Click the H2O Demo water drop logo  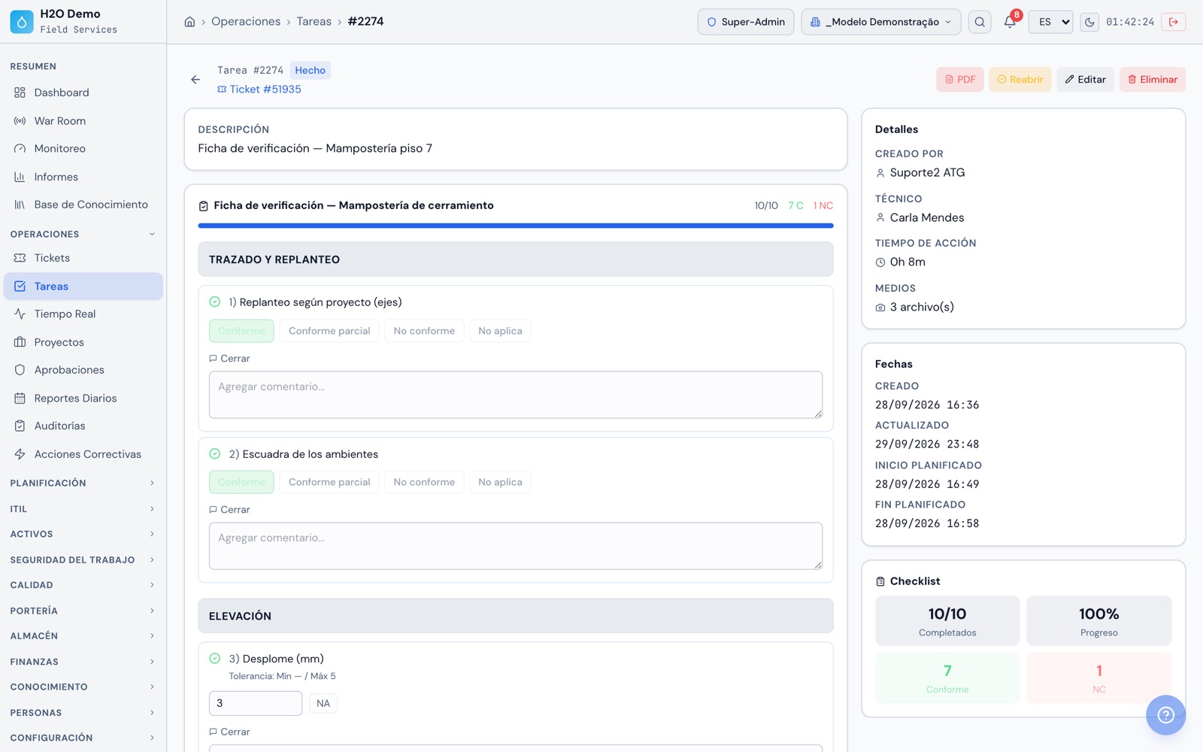pos(22,22)
